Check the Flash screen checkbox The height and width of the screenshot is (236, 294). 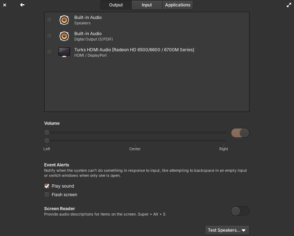47,194
